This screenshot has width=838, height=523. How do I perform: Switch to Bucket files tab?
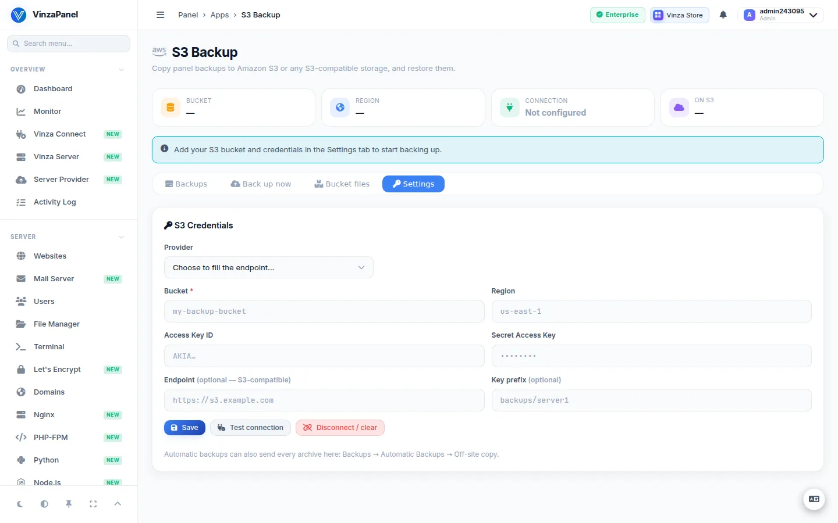point(342,184)
